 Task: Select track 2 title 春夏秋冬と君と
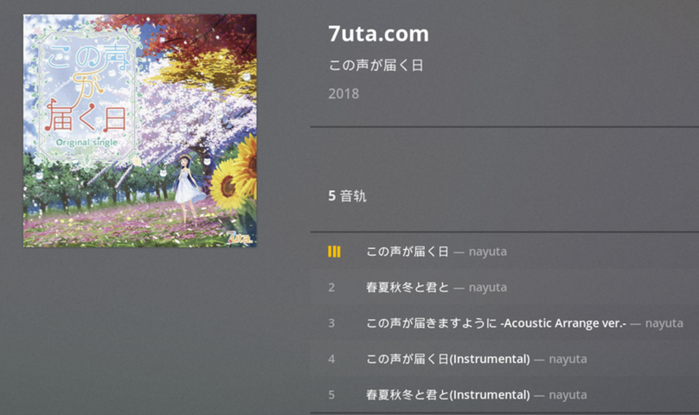pyautogui.click(x=407, y=287)
